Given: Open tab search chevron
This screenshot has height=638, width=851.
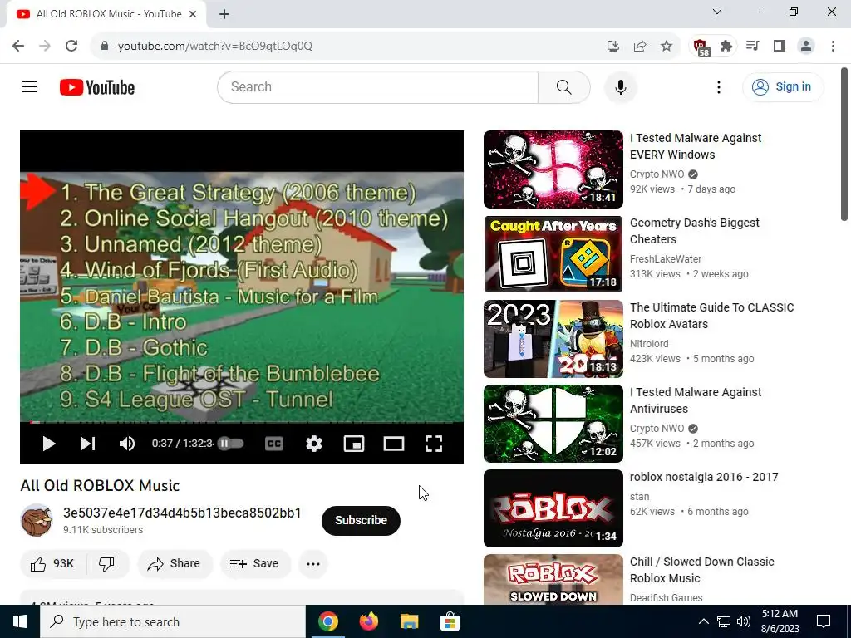Looking at the screenshot, I should click(x=717, y=12).
